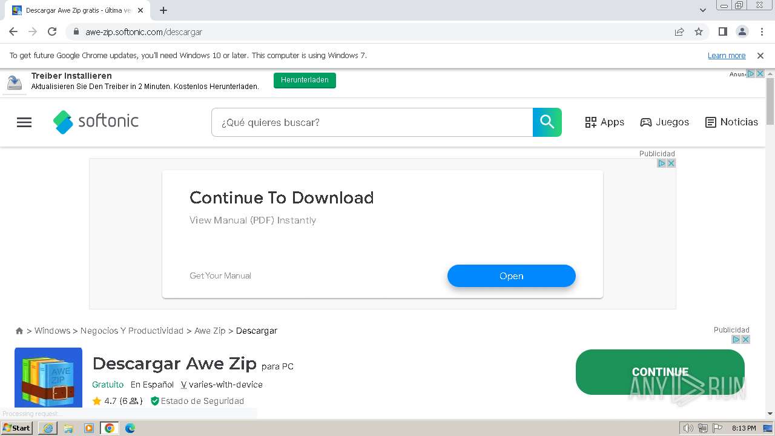Open the Windows Start menu

[17, 428]
